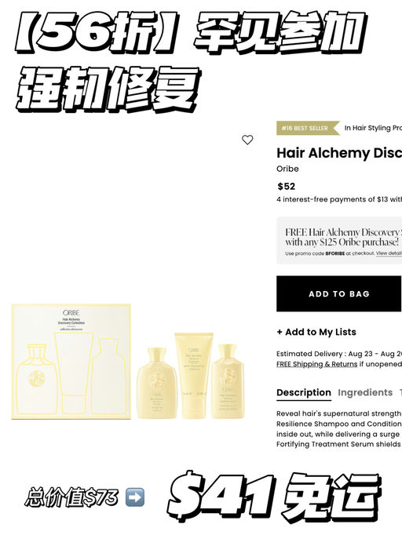
Task: Click the plus icon beside Add to My Lists
Action: (x=280, y=332)
